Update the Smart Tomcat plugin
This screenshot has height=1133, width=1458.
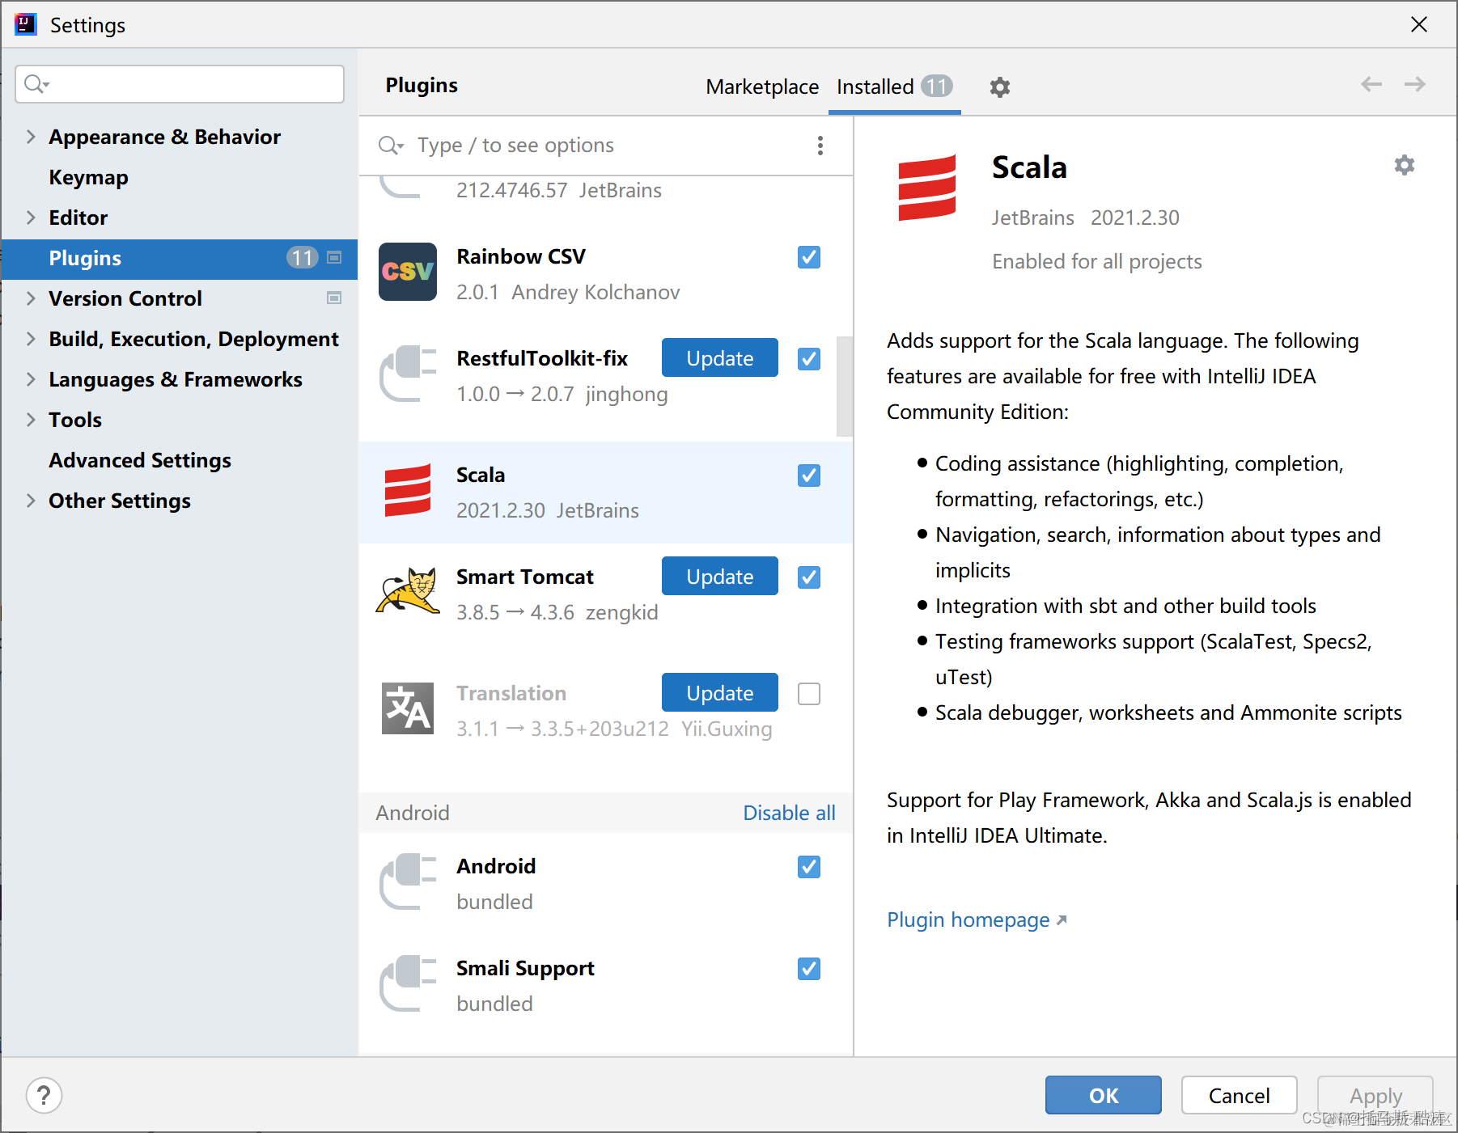(x=720, y=577)
